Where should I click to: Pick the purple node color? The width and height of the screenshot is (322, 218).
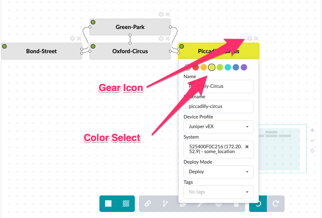[x=244, y=67]
